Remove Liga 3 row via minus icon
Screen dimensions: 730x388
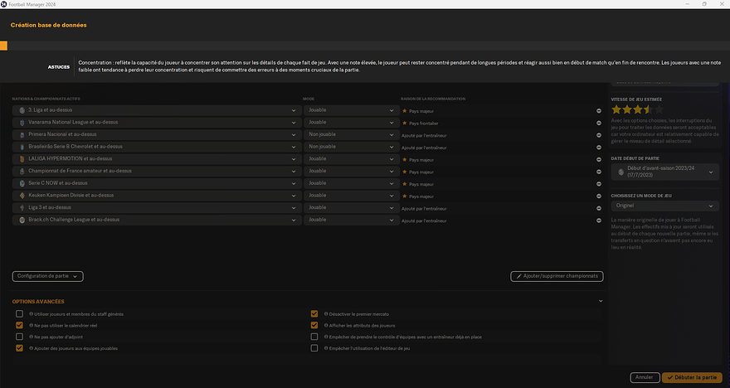tap(599, 208)
